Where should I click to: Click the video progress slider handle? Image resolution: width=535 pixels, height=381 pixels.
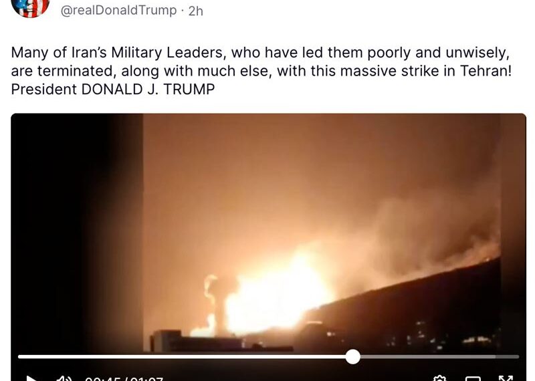click(353, 356)
